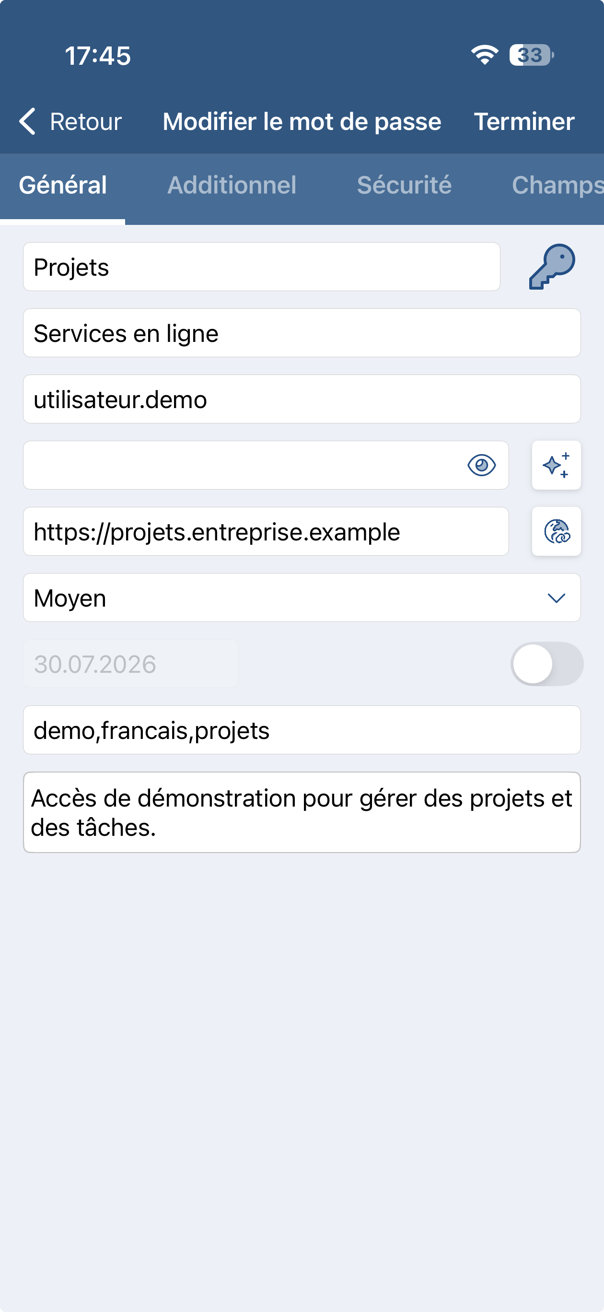This screenshot has width=604, height=1312.
Task: Switch to the Sécurité tab
Action: point(404,185)
